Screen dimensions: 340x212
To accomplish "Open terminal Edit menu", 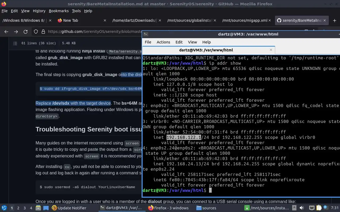I will pos(179,42).
